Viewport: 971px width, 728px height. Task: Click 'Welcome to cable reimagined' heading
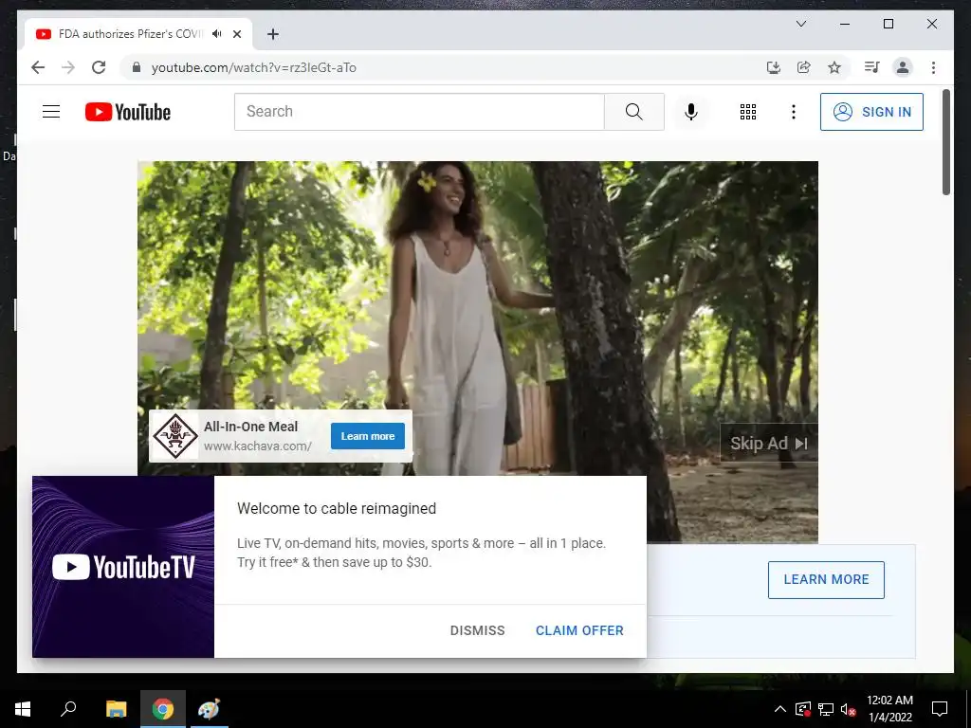(x=337, y=508)
